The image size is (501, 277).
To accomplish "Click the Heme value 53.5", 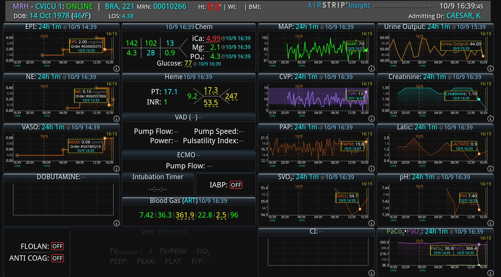I will click(211, 103).
